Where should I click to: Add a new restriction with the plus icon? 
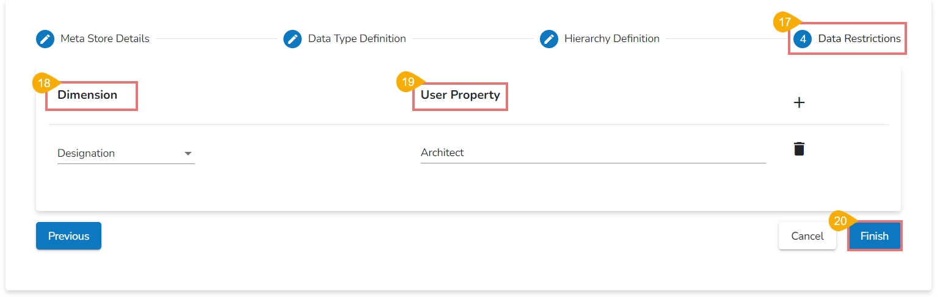(798, 102)
